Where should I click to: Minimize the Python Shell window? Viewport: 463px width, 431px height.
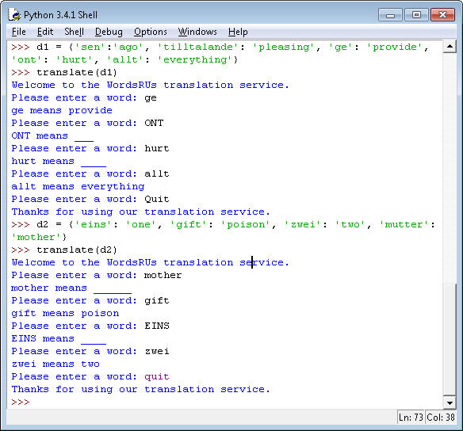(390, 15)
